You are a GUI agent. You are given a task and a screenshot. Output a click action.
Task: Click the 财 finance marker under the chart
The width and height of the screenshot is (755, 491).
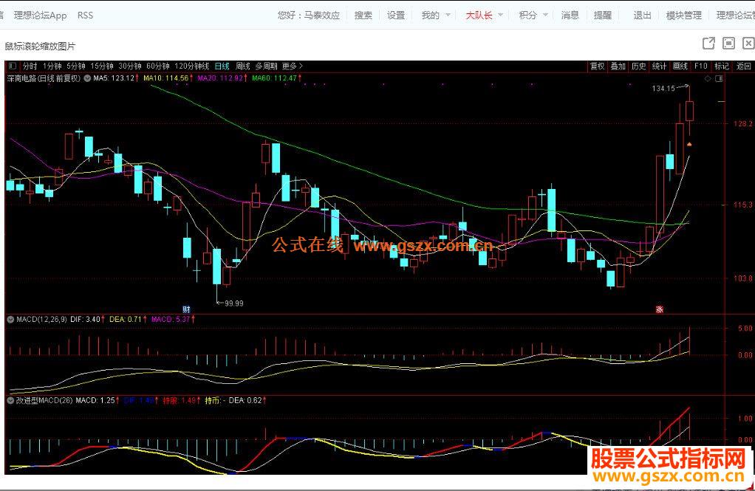(186, 309)
